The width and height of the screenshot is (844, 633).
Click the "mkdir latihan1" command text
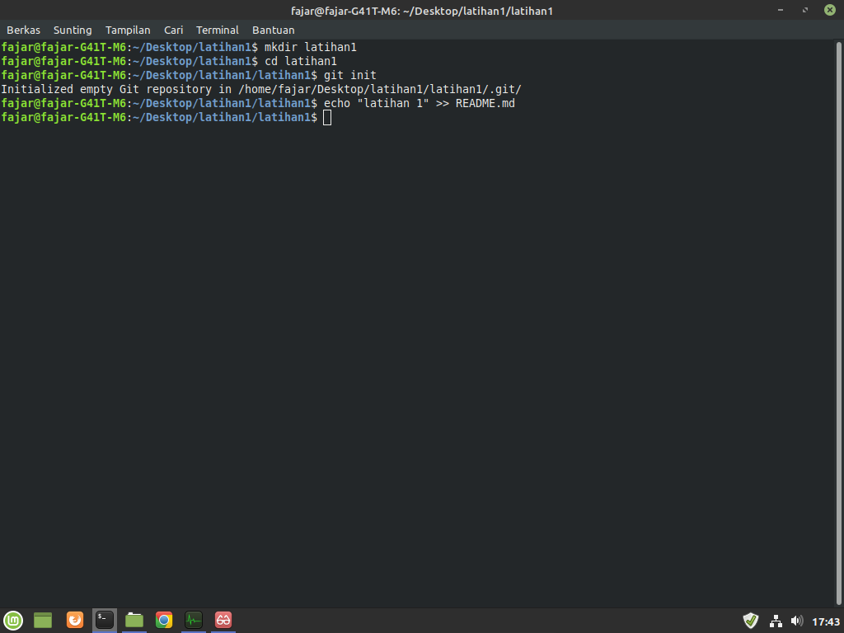pos(310,47)
